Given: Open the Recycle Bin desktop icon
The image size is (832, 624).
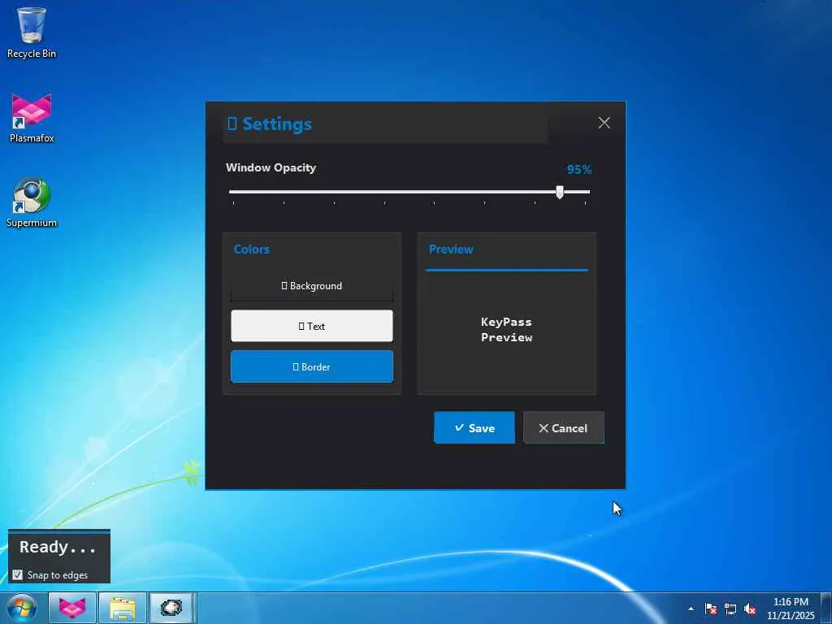Looking at the screenshot, I should [x=32, y=32].
